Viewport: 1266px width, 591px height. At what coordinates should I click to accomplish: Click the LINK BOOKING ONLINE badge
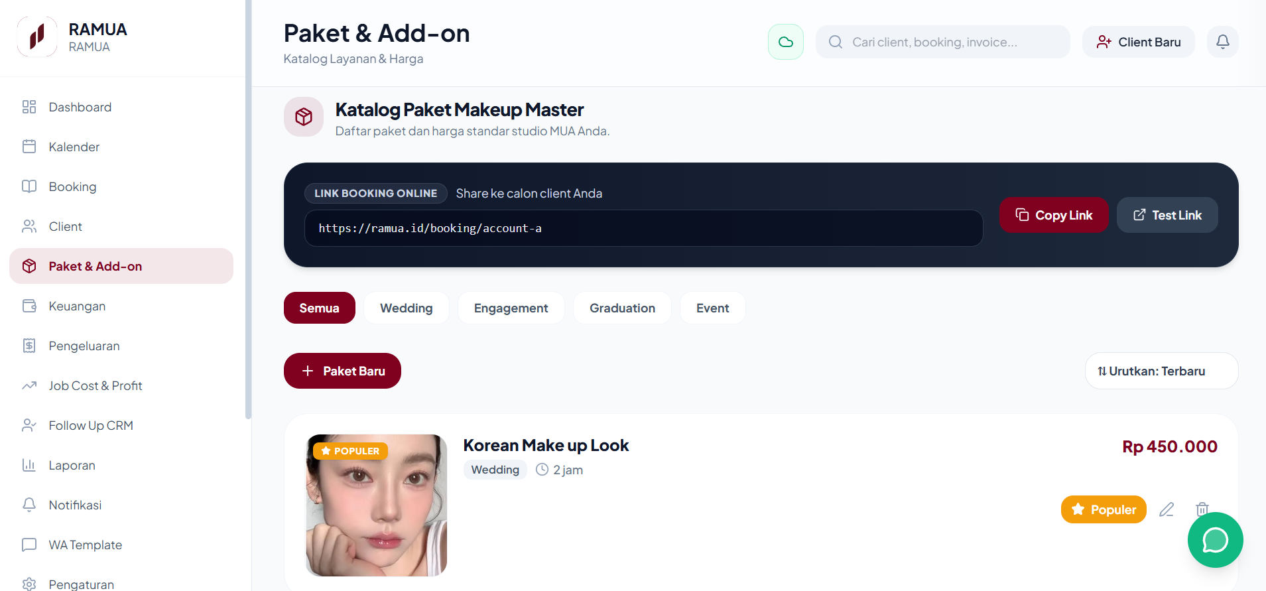click(x=376, y=193)
